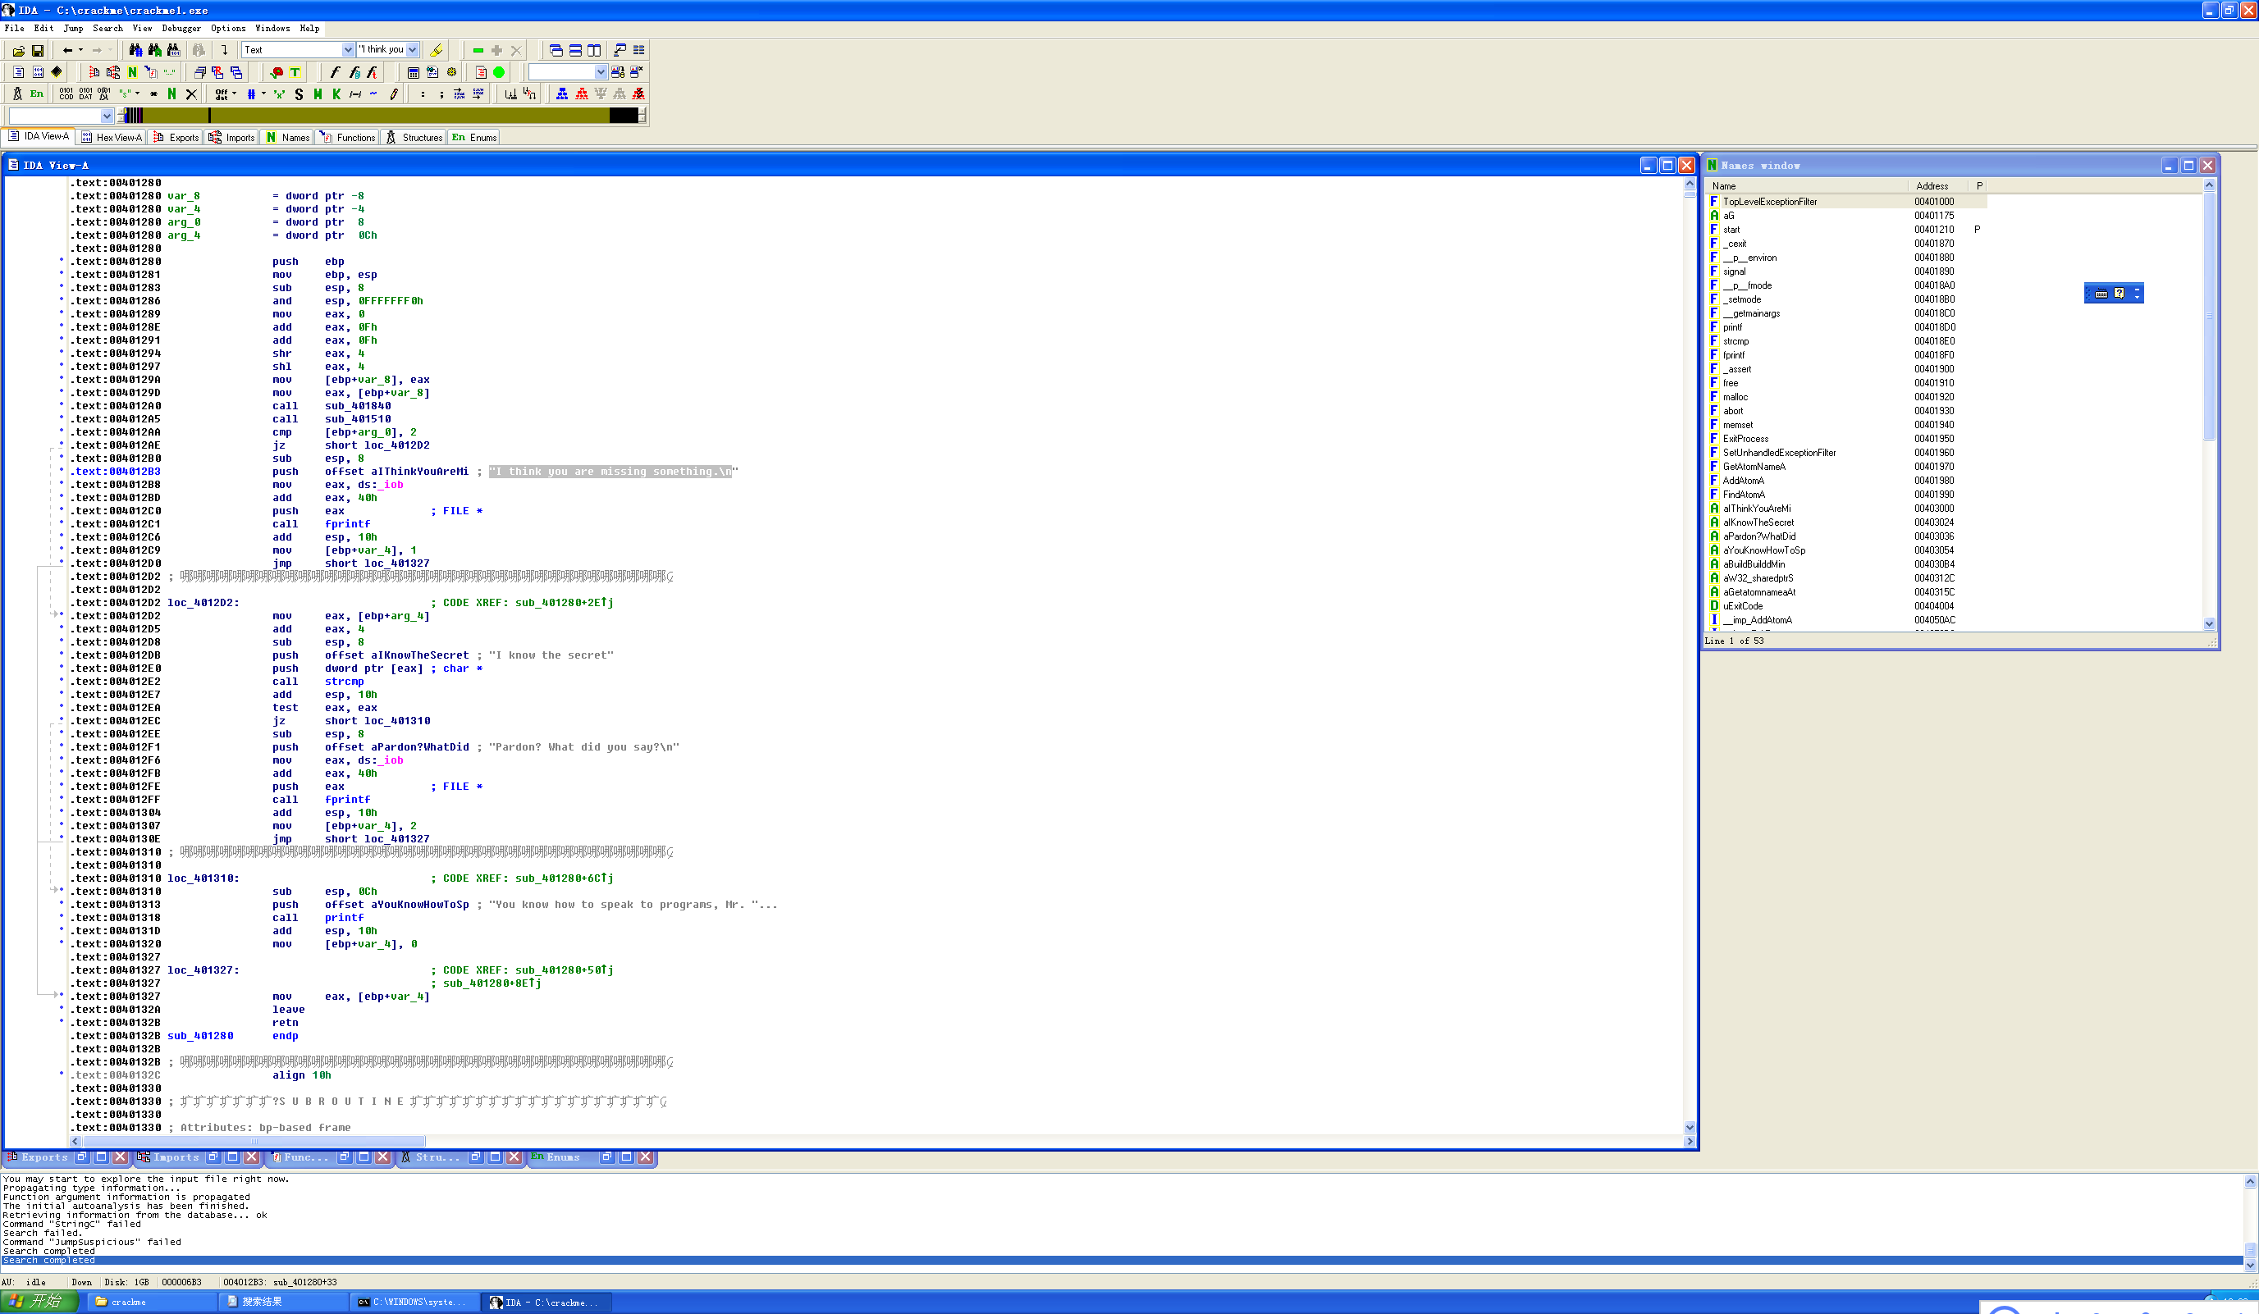The height and width of the screenshot is (1314, 2259).
Task: Open the Debugger menu
Action: (181, 28)
